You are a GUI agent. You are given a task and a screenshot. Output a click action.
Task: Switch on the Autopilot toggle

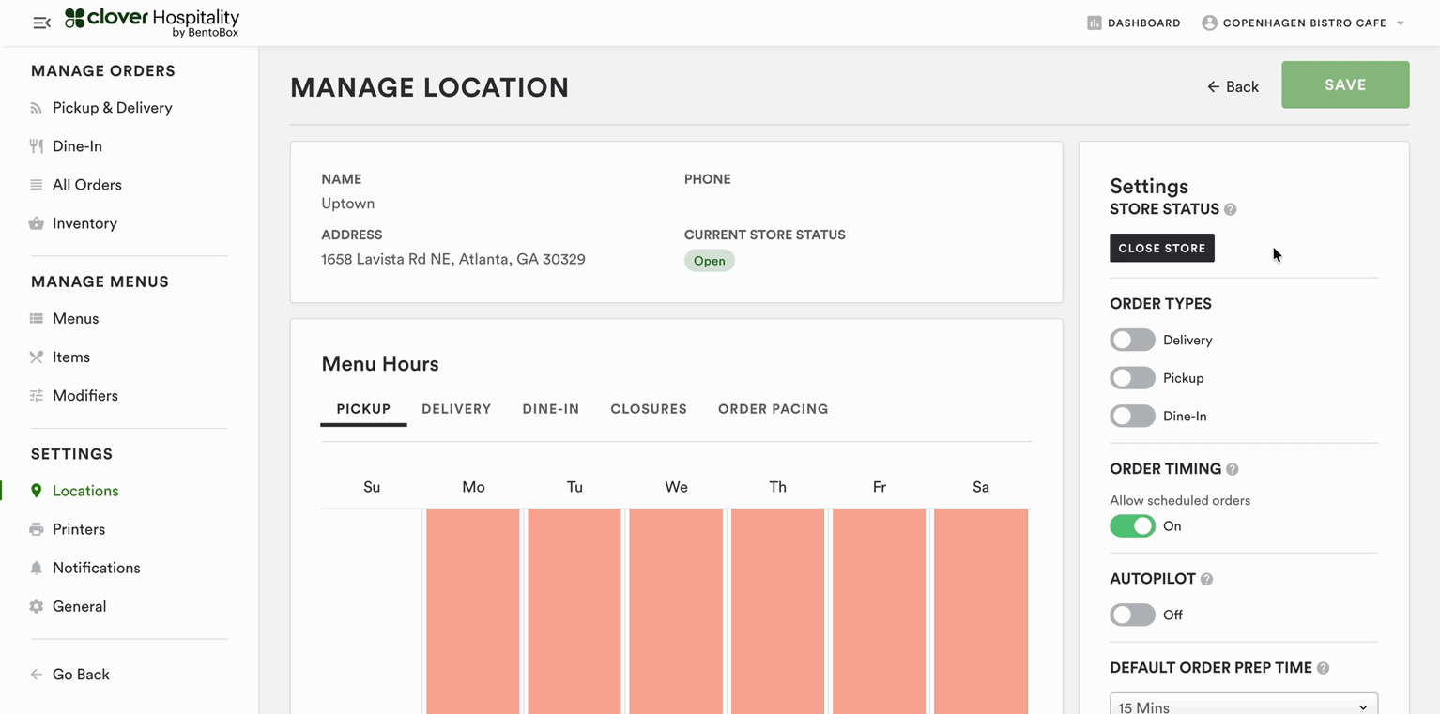[x=1132, y=615]
